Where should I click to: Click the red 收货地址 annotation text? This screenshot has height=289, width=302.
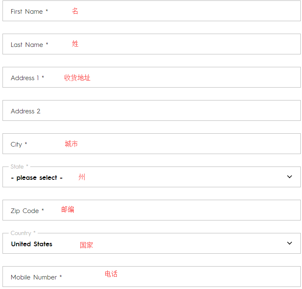click(x=77, y=78)
